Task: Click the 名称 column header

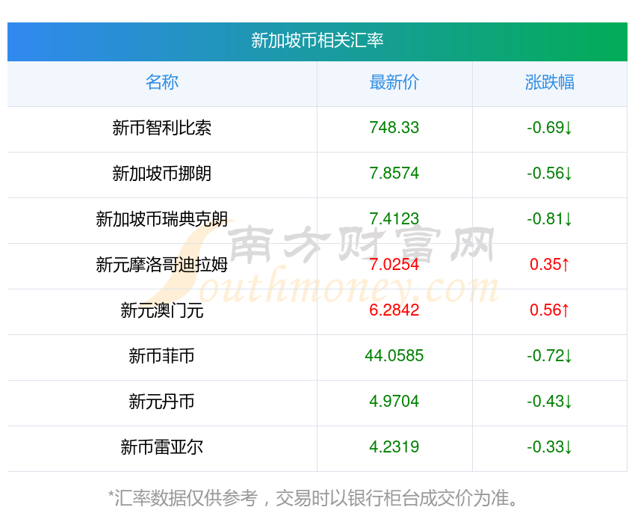Action: [162, 82]
